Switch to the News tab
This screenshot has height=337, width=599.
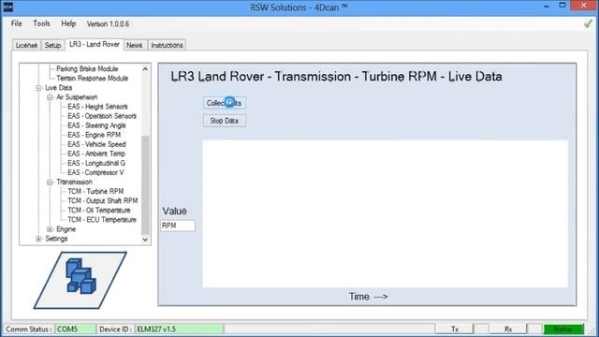click(x=135, y=45)
